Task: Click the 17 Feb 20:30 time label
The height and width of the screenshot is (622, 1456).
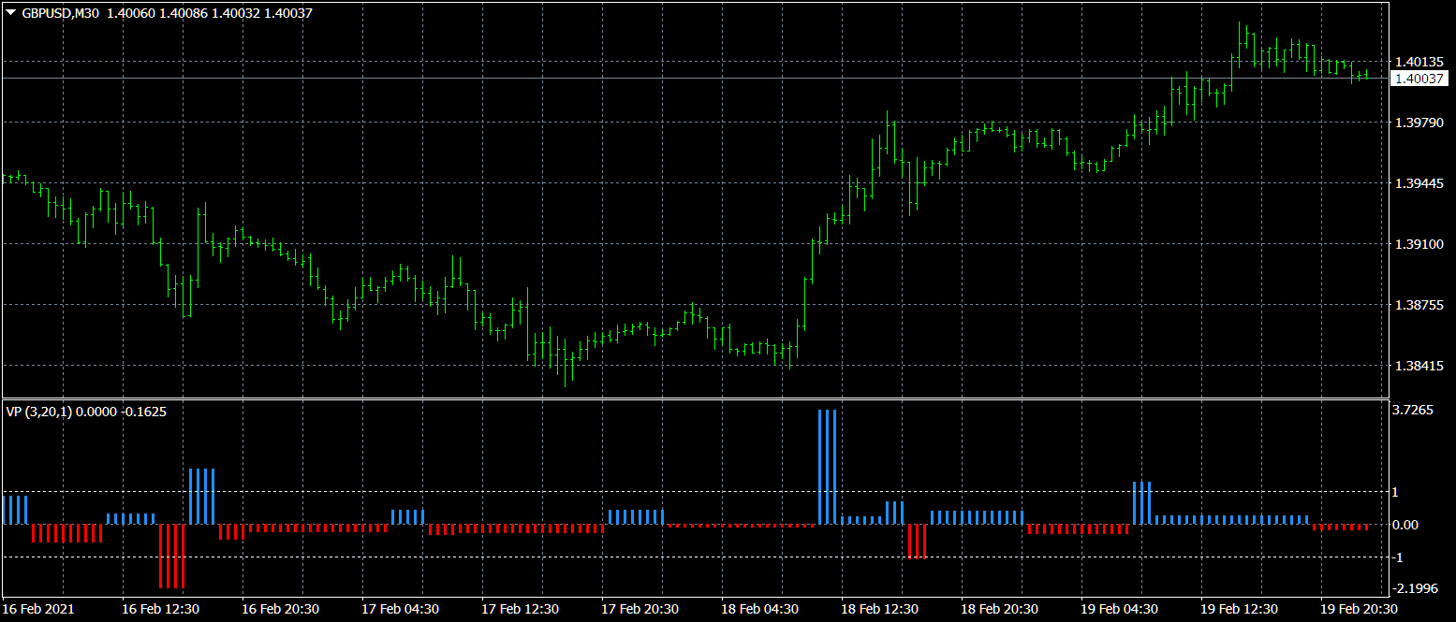Action: (x=640, y=609)
